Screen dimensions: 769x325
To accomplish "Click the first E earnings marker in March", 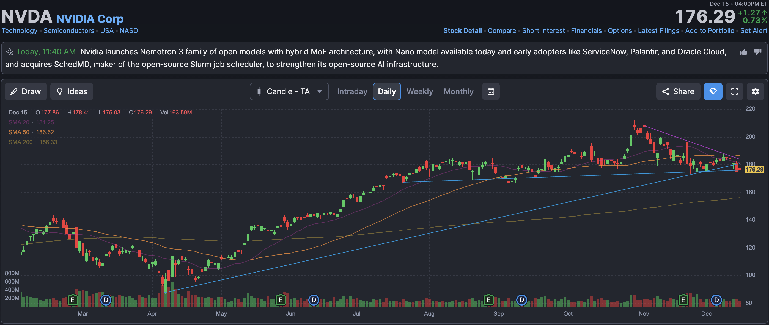I will [x=73, y=300].
